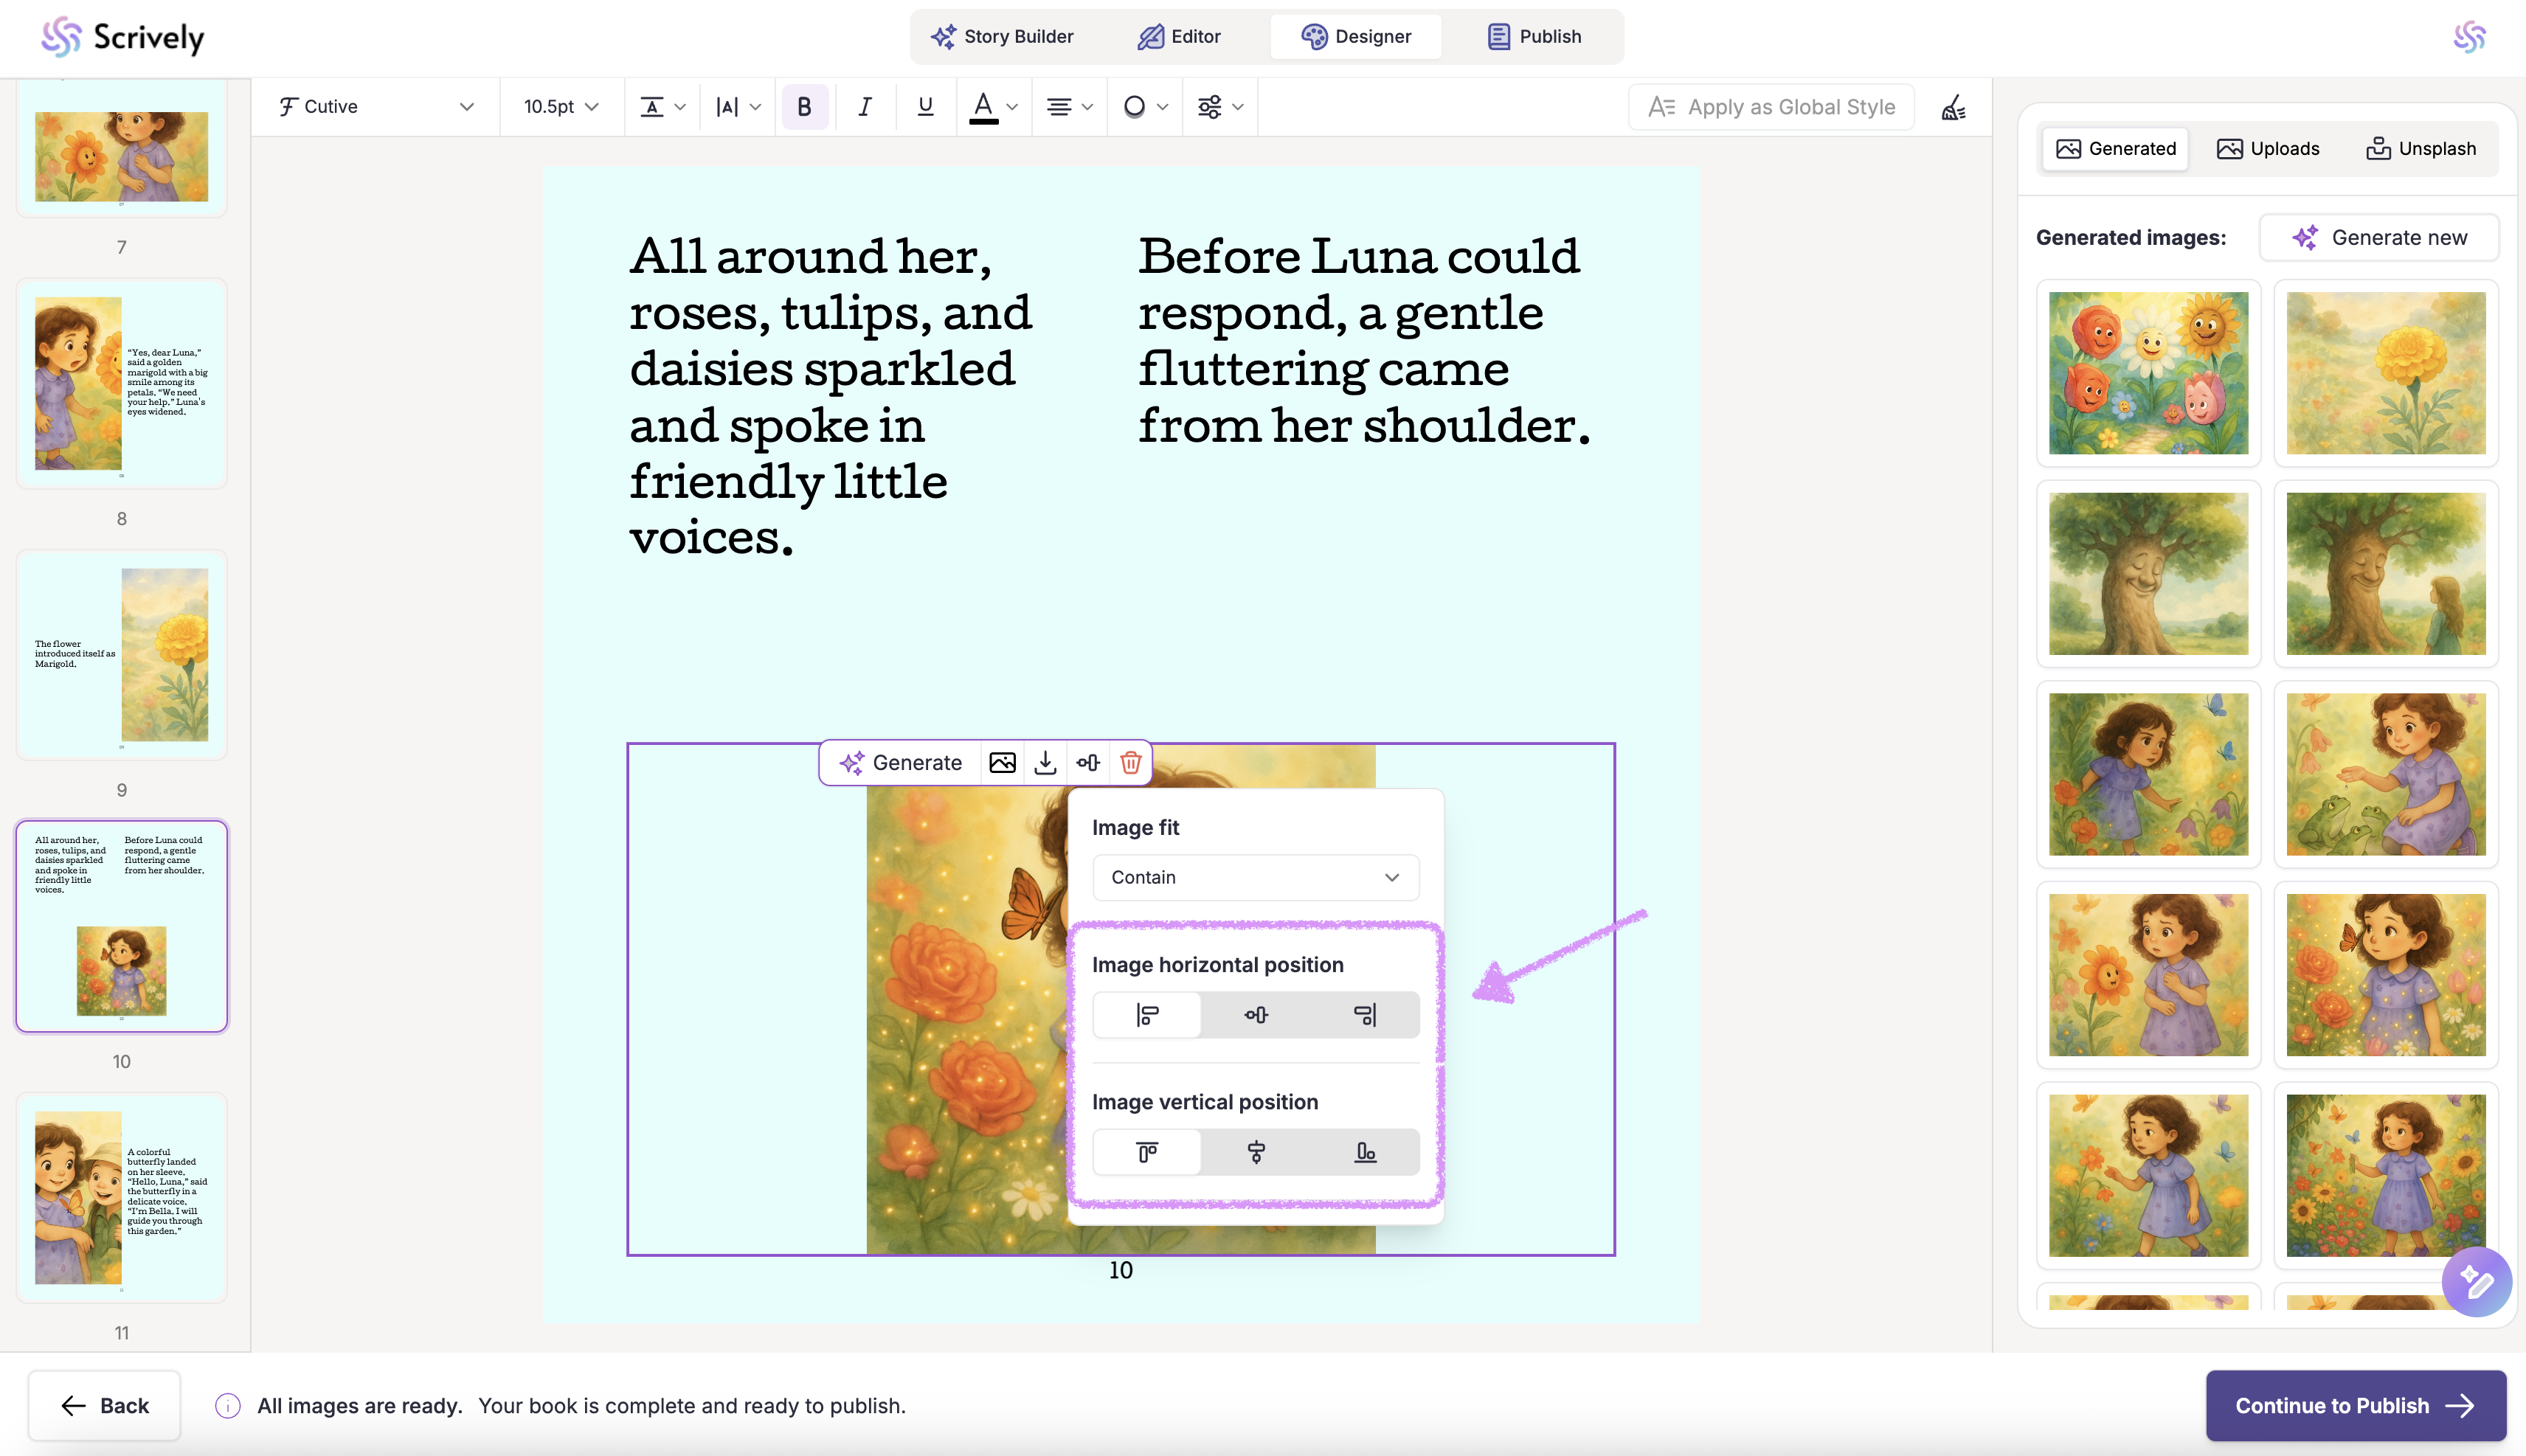Select page 9 thumbnail in sidebar
Image resolution: width=2526 pixels, height=1456 pixels.
pyautogui.click(x=122, y=655)
